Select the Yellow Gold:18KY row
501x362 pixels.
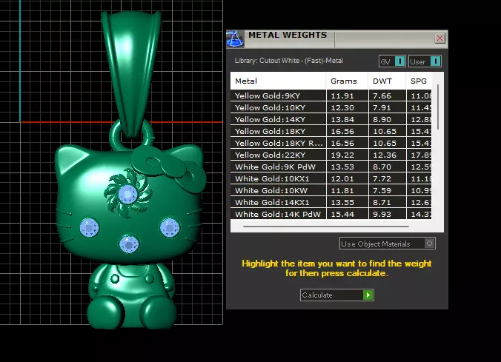click(x=331, y=131)
